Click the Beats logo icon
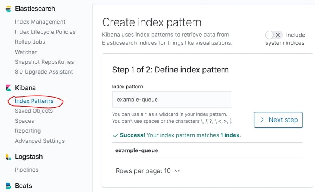This screenshot has height=192, width=315. [8, 186]
